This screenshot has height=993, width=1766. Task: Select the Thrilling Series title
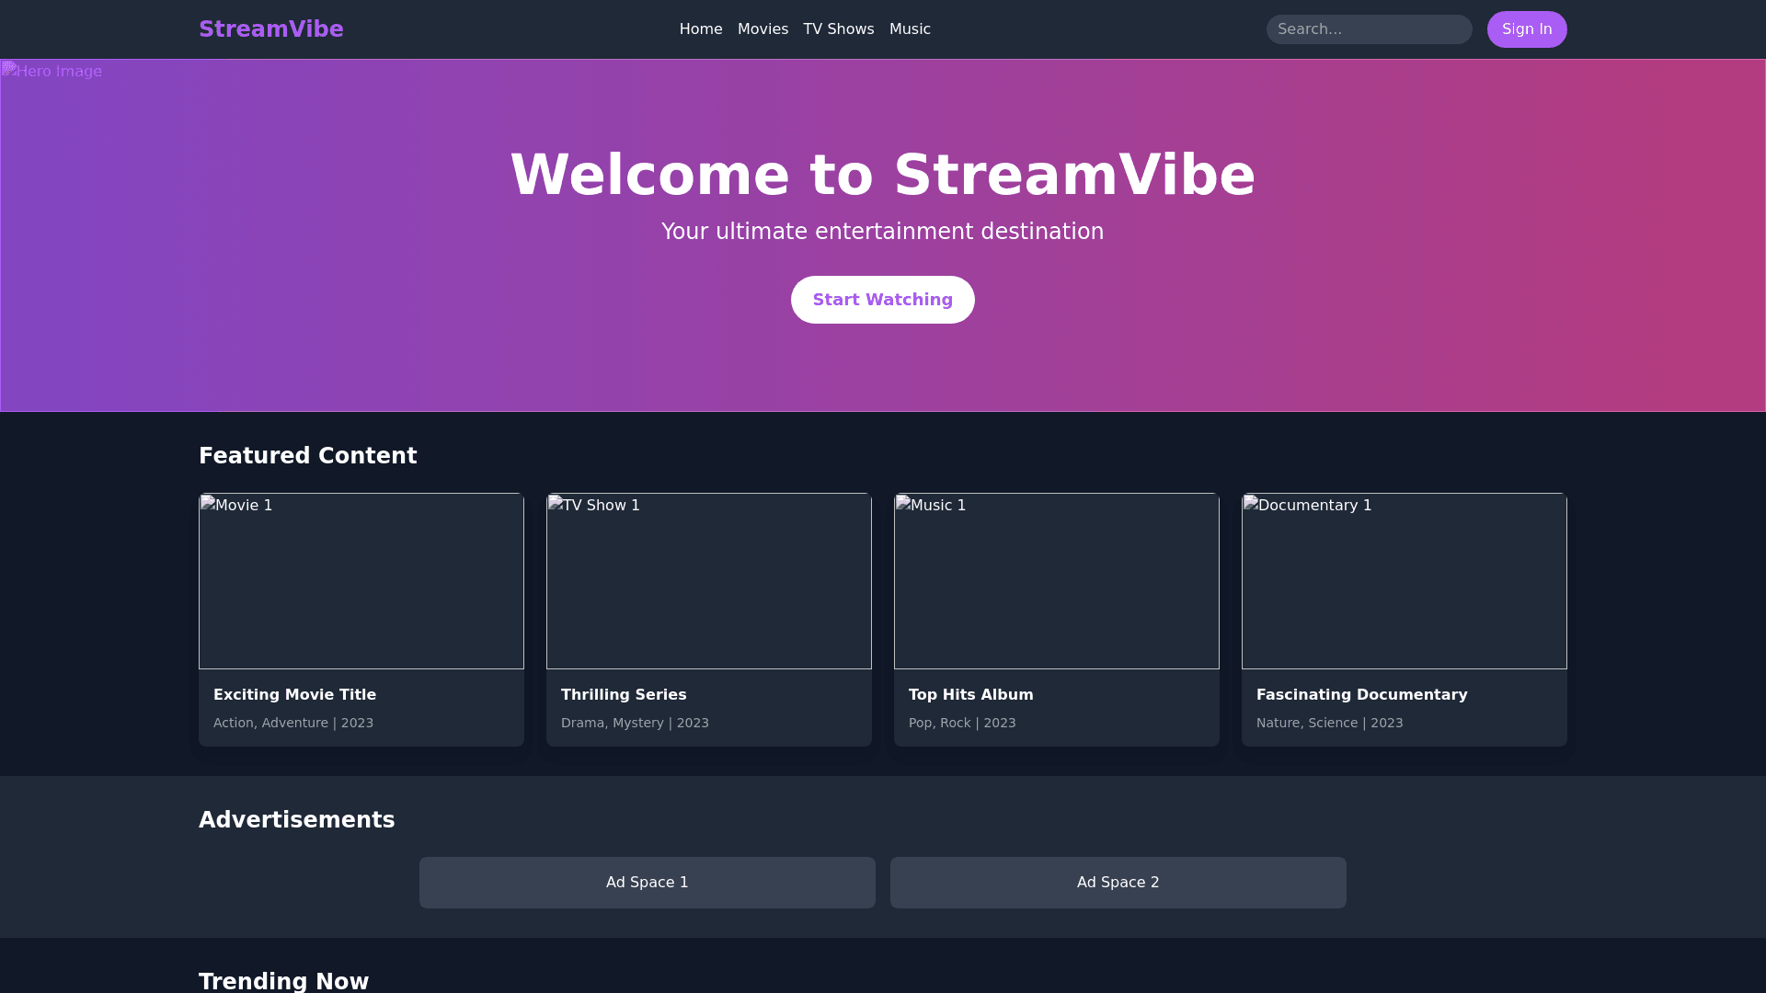click(x=624, y=695)
